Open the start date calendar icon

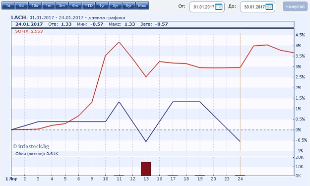point(218,7)
